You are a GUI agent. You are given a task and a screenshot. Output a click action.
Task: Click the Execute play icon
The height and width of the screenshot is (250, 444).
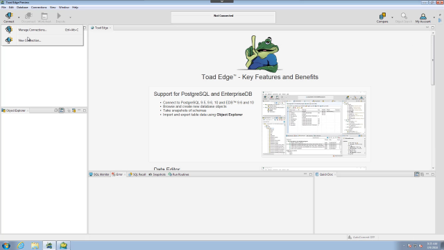coord(59,16)
